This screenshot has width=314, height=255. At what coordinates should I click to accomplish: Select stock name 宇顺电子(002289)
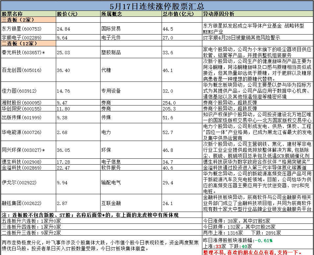[22, 37]
